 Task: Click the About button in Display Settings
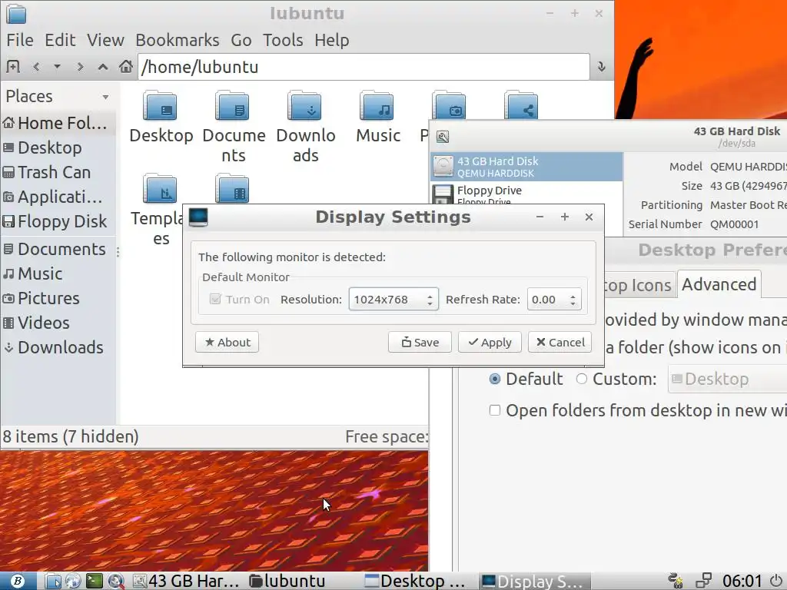(227, 342)
